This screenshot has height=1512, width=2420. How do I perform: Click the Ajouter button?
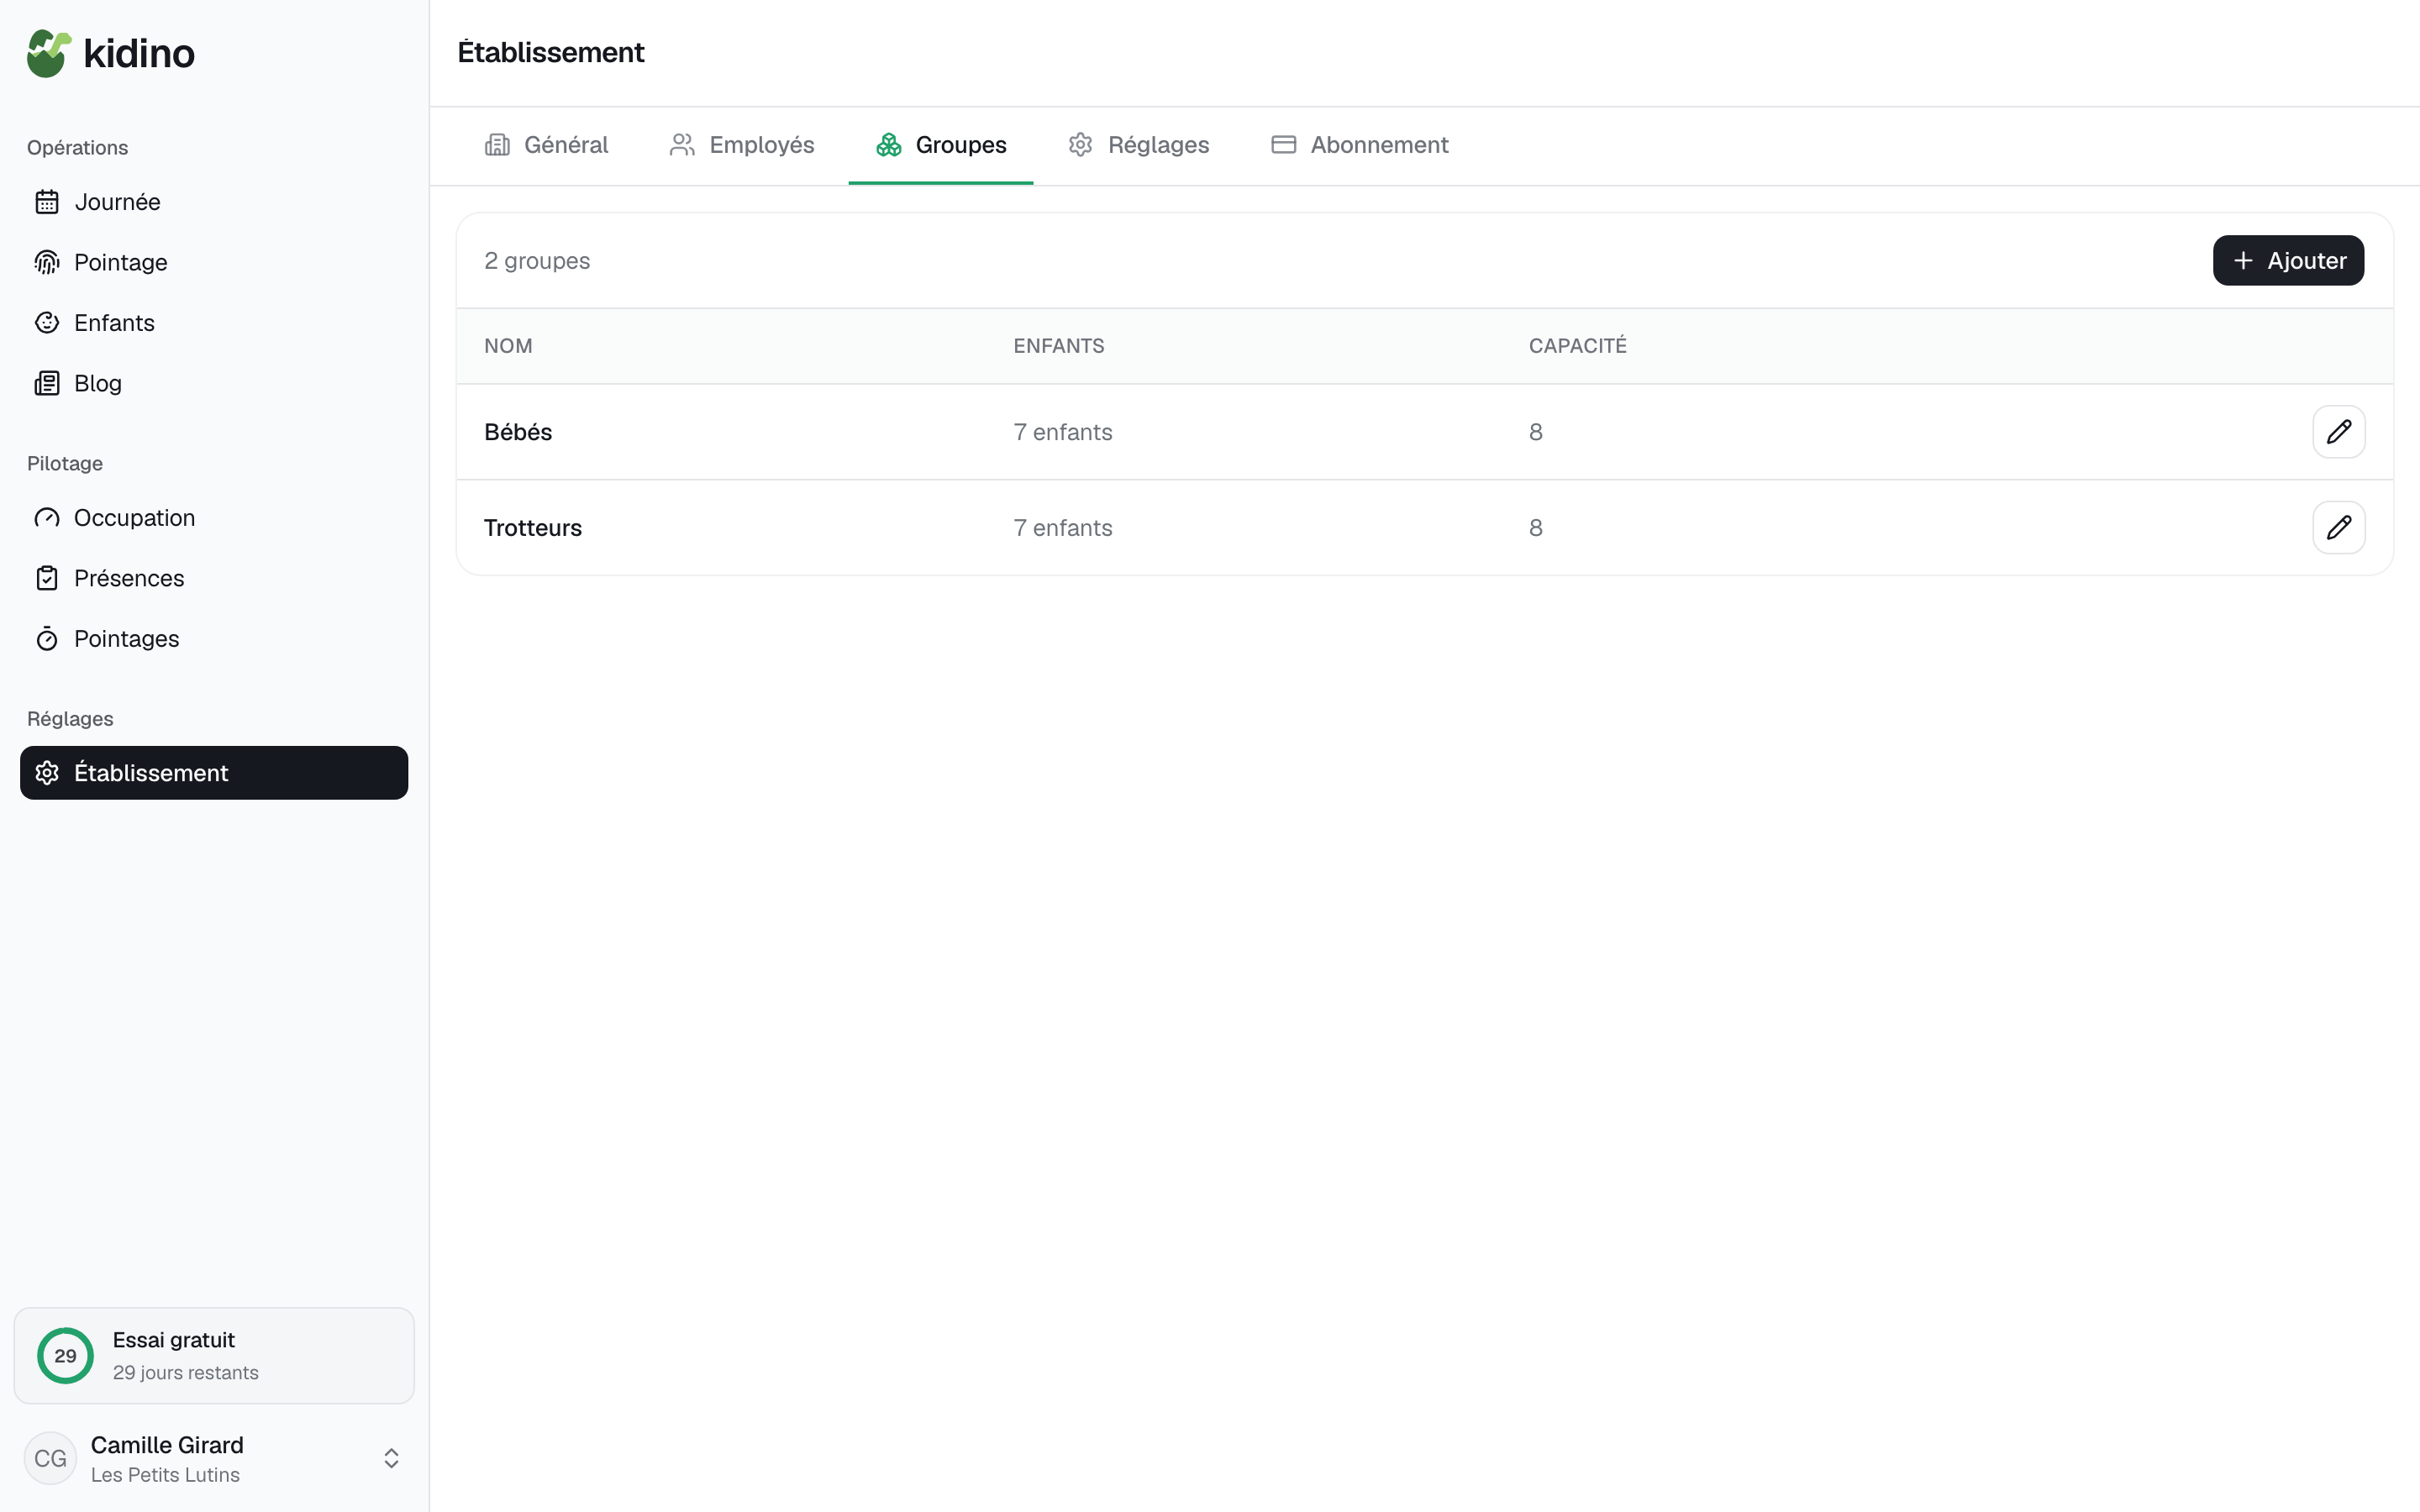pos(2288,261)
